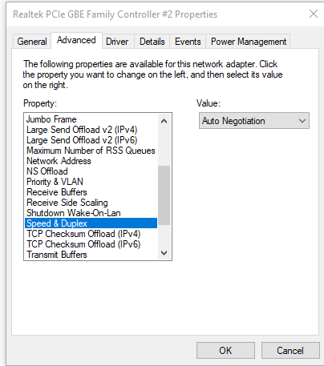Click the property list scrollbar thumb
This screenshot has height=366, width=324.
tap(164, 195)
